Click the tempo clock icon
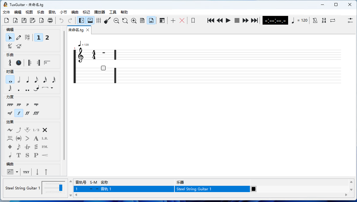 [19, 63]
